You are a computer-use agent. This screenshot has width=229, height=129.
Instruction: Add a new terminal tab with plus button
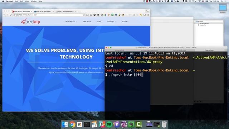226,50
